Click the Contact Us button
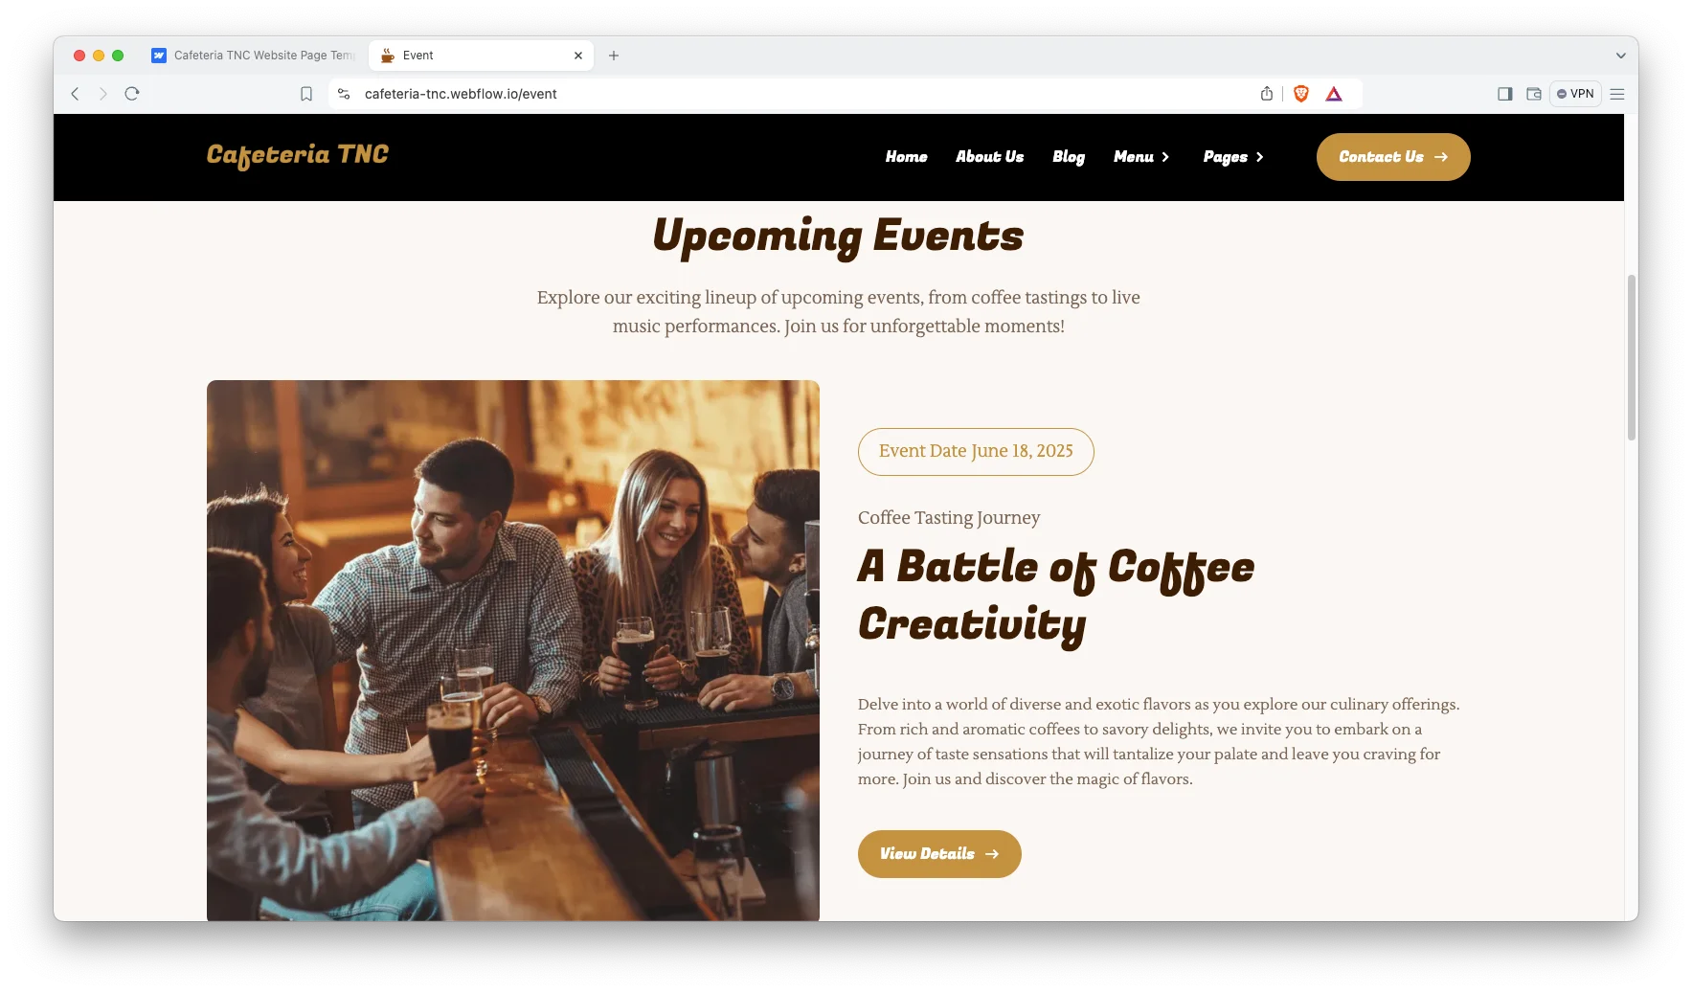 (x=1393, y=157)
